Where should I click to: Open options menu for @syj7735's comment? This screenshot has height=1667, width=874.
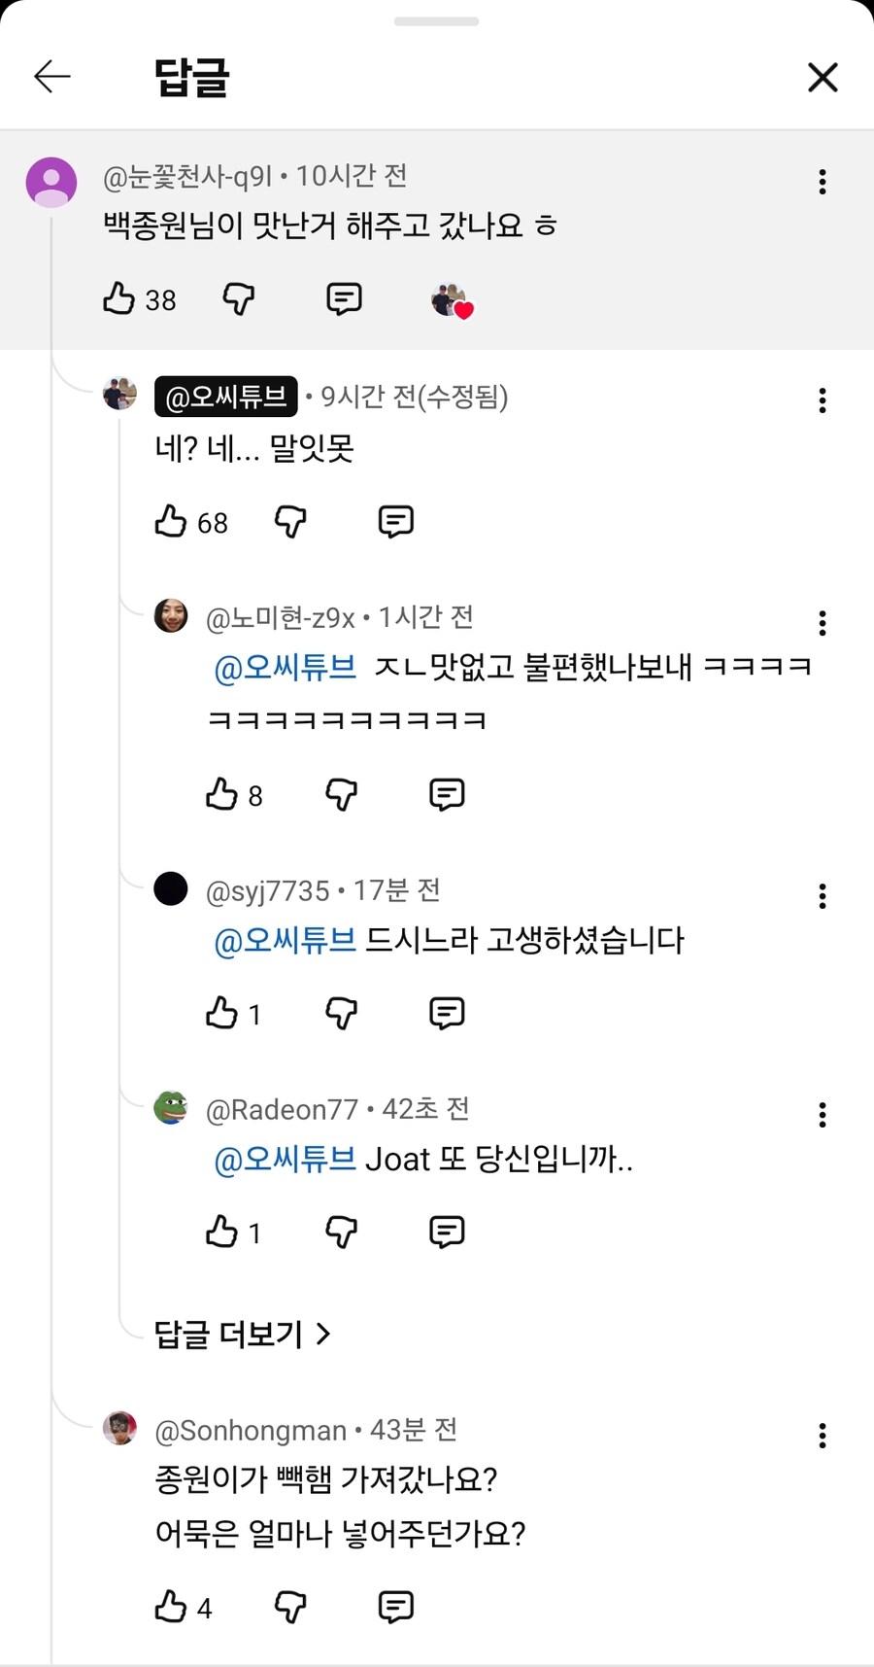822,895
